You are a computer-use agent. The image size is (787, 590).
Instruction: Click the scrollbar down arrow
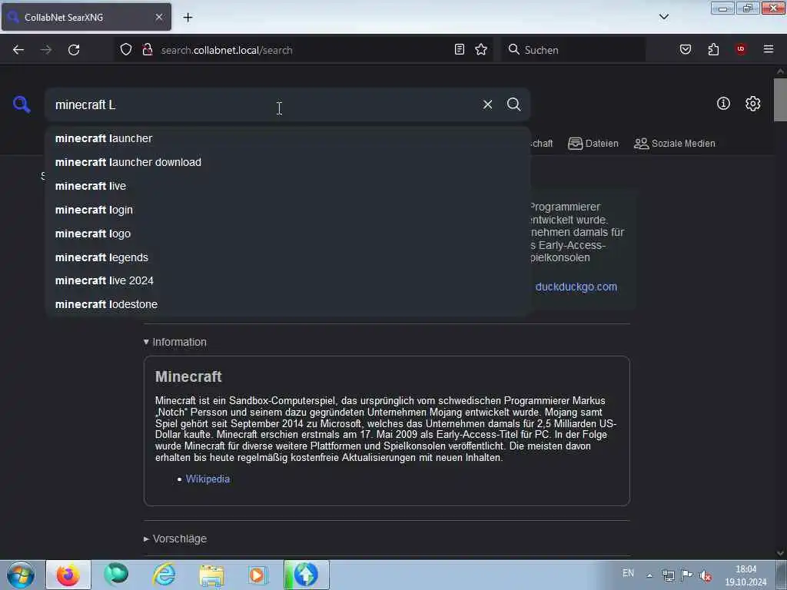780,552
